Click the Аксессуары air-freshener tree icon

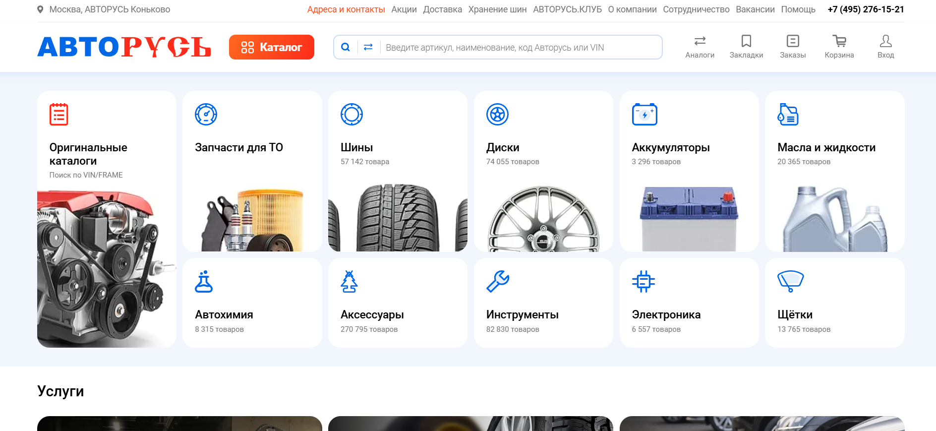tap(349, 281)
